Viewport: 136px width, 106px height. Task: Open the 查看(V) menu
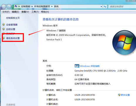25,12
